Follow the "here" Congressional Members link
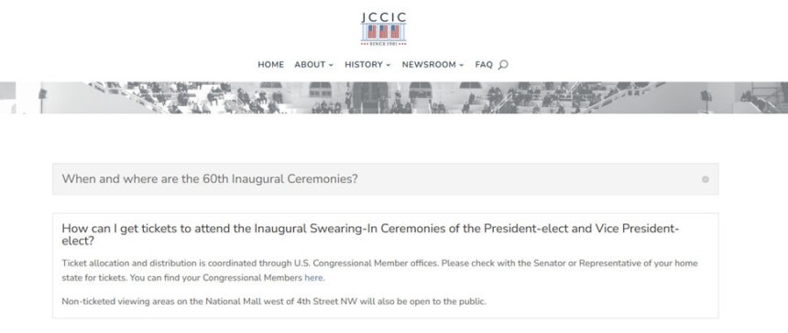This screenshot has height=333, width=788. click(x=313, y=278)
